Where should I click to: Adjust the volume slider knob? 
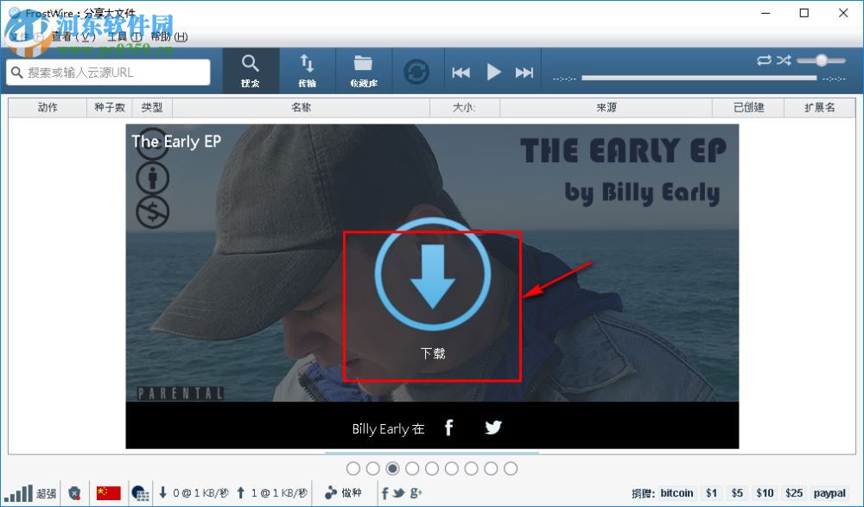tap(822, 60)
